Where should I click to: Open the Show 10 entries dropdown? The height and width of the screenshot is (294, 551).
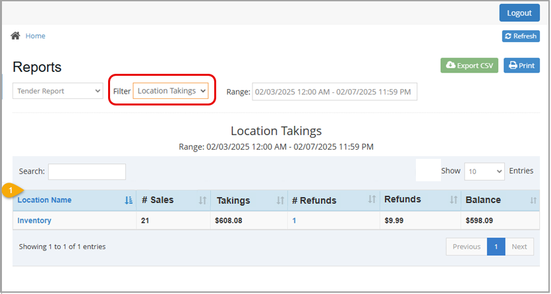pyautogui.click(x=484, y=171)
